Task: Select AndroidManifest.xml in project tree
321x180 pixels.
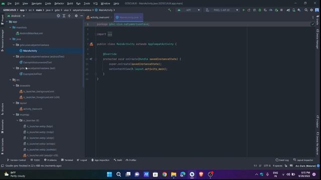Action: [31, 33]
